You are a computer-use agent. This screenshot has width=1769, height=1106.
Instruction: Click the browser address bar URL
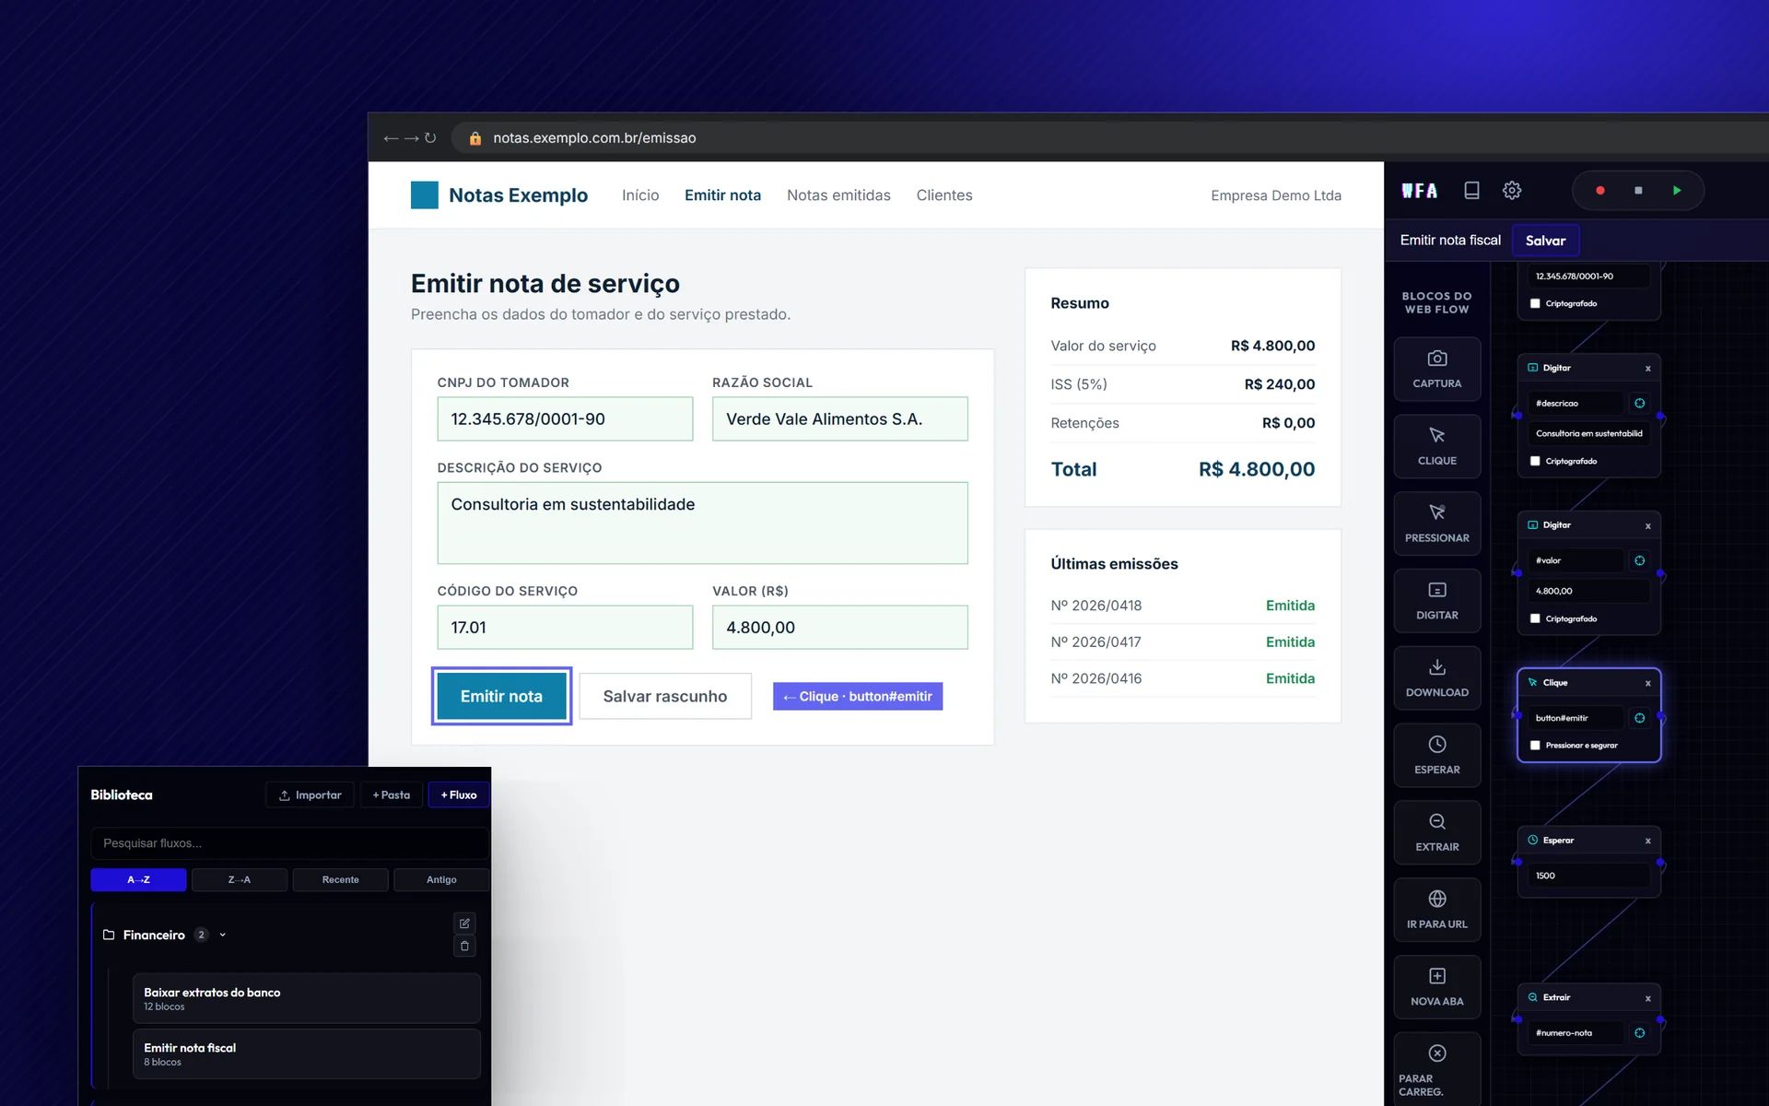pyautogui.click(x=594, y=138)
